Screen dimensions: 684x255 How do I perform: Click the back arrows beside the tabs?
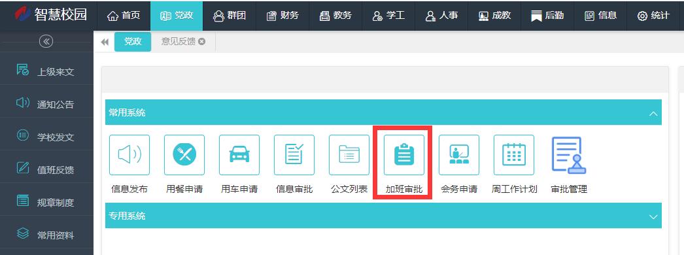pyautogui.click(x=104, y=42)
